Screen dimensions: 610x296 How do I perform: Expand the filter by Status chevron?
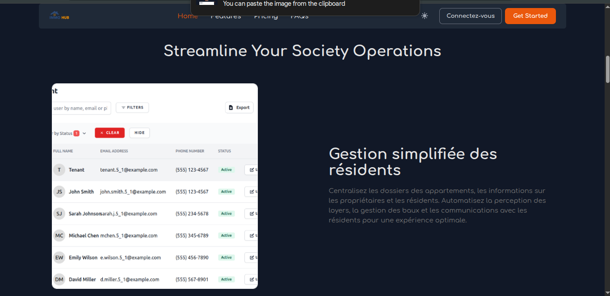[x=84, y=133]
